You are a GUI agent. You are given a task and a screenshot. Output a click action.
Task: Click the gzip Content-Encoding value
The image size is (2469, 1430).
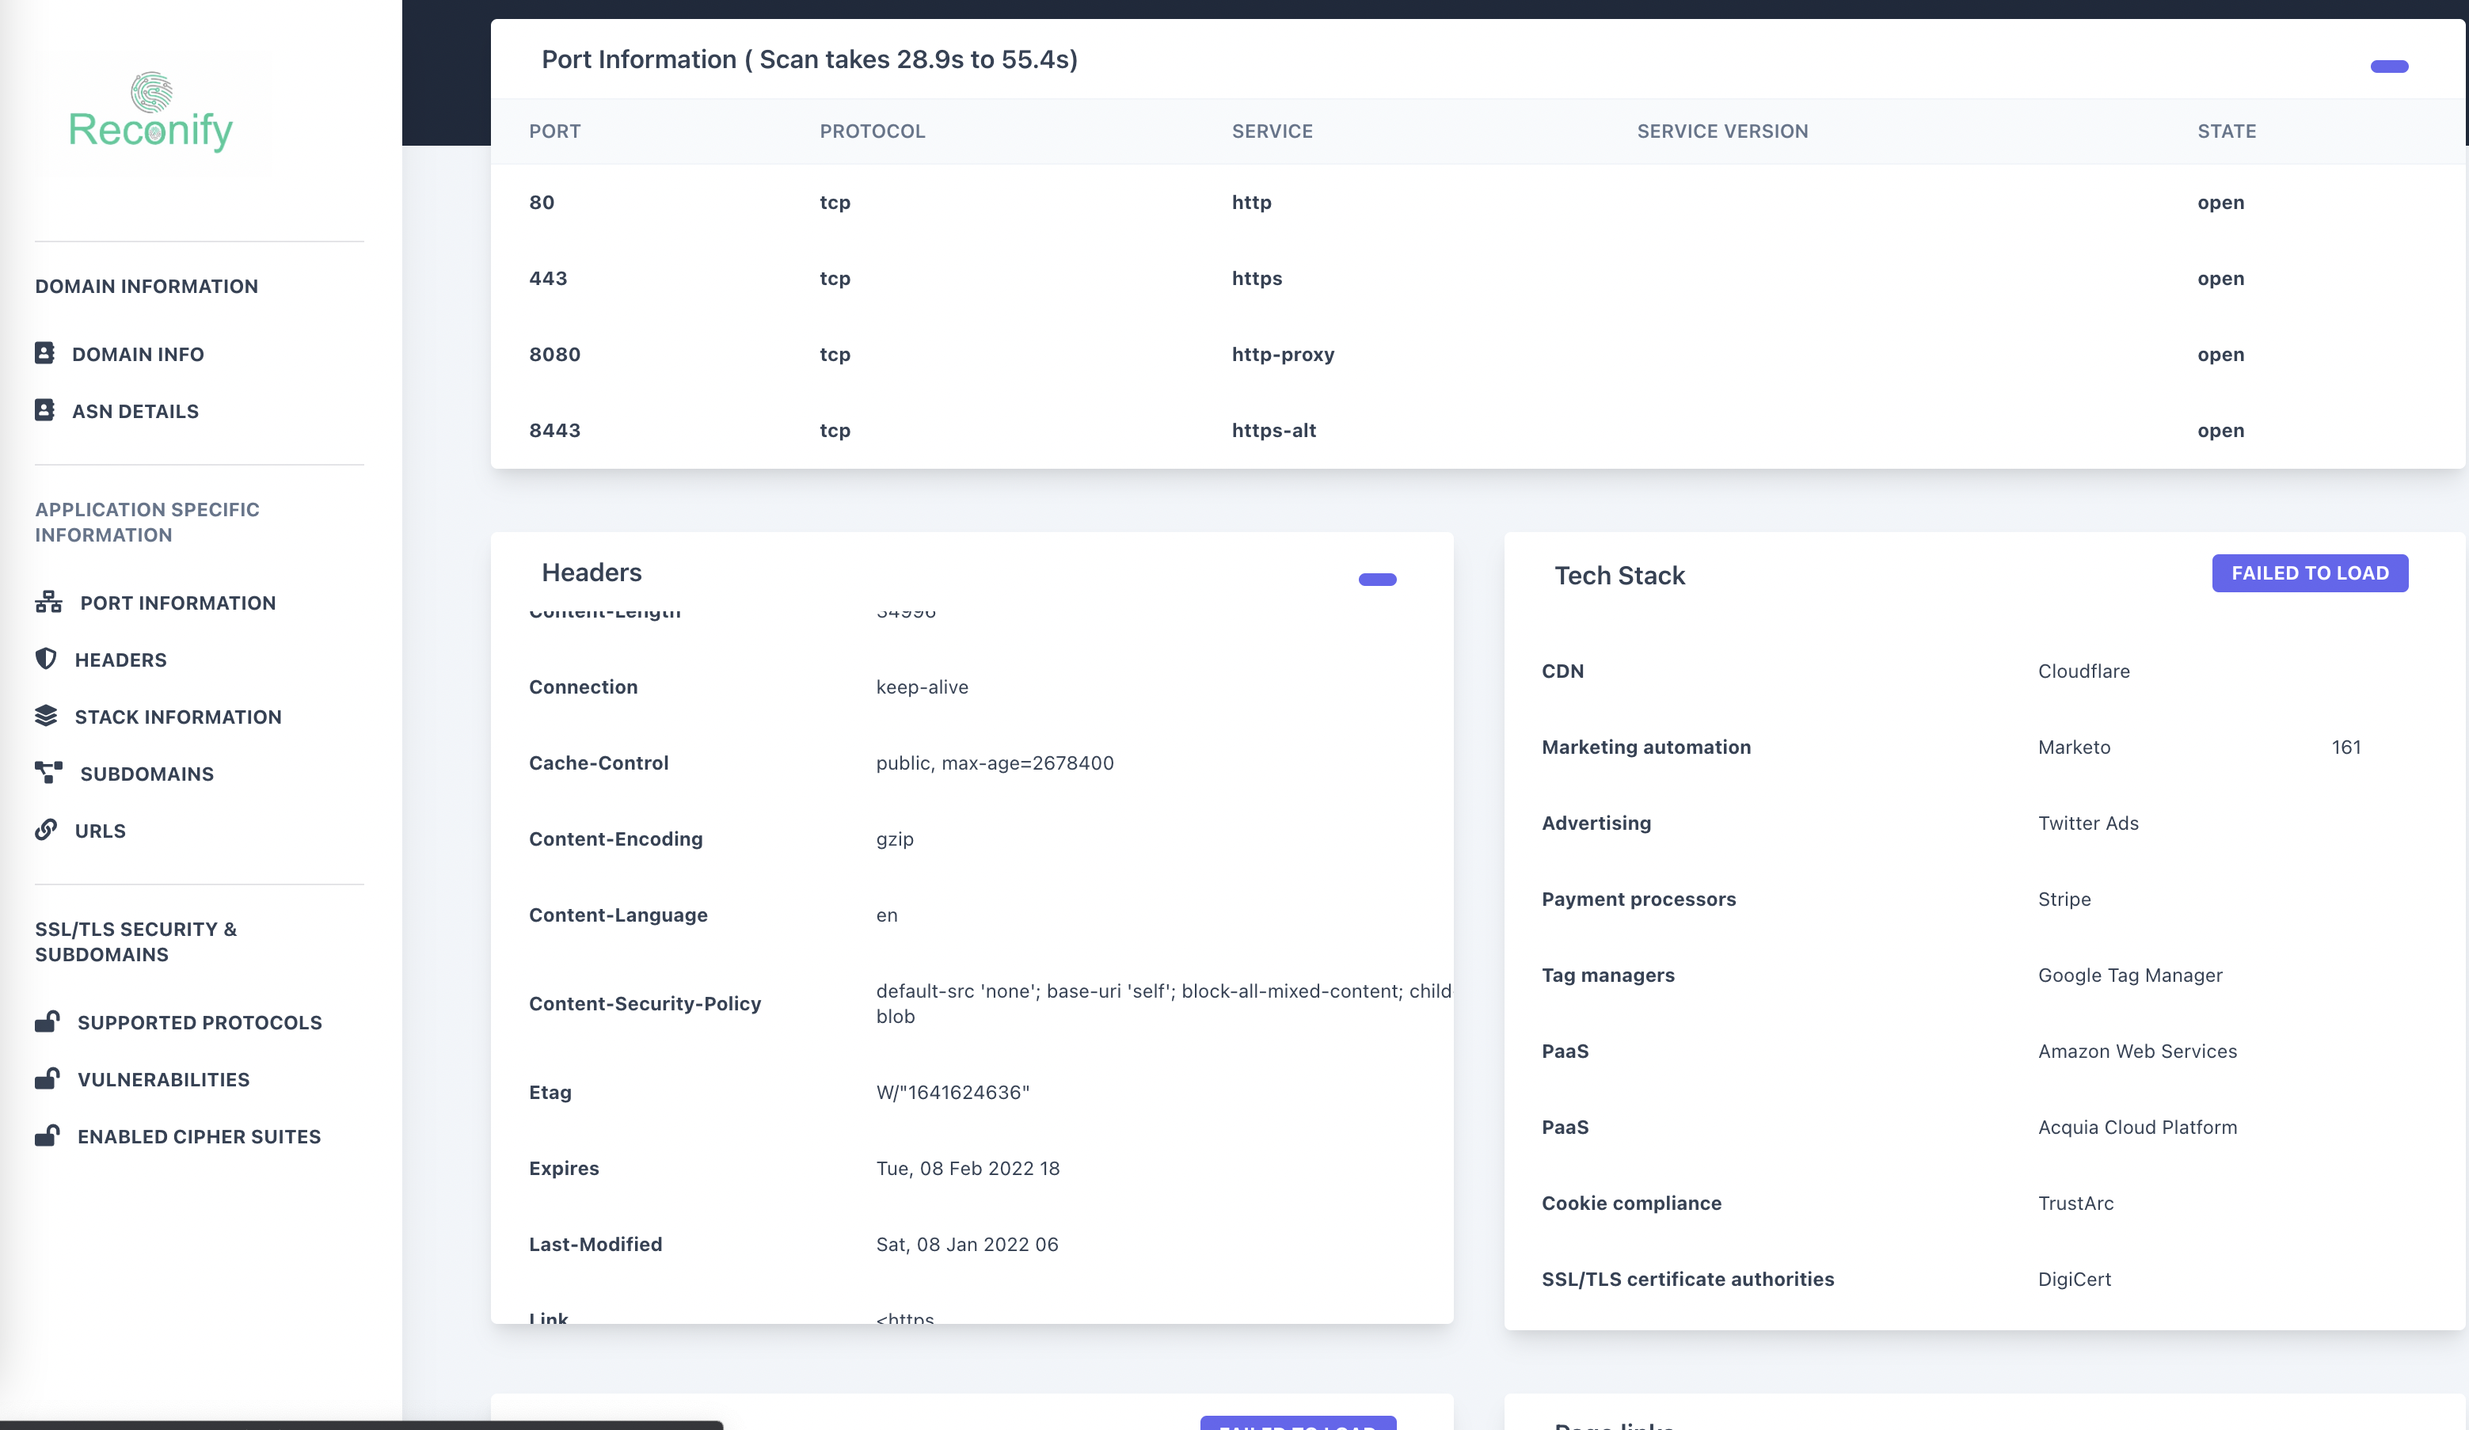[x=896, y=839]
